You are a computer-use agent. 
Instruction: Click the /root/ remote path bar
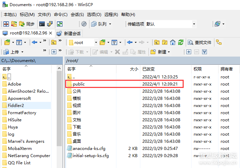(x=152, y=61)
